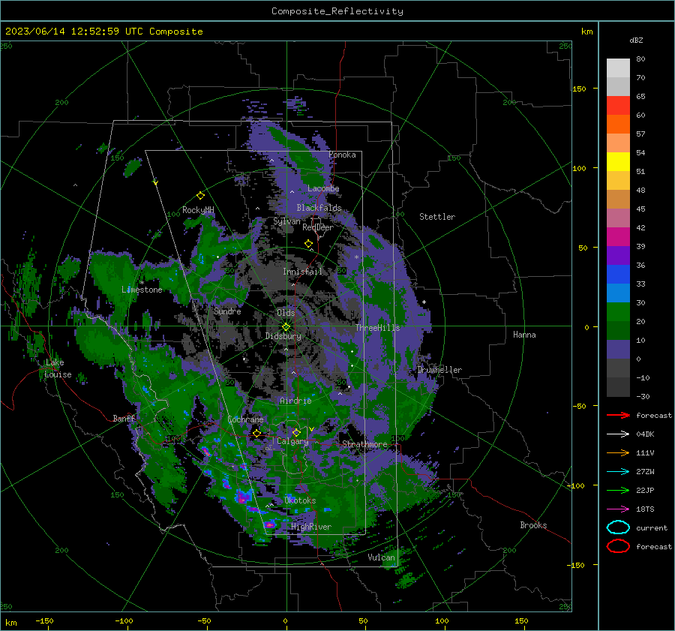This screenshot has width=675, height=631.
Task: Click the Stettler city label
Action: pos(437,217)
